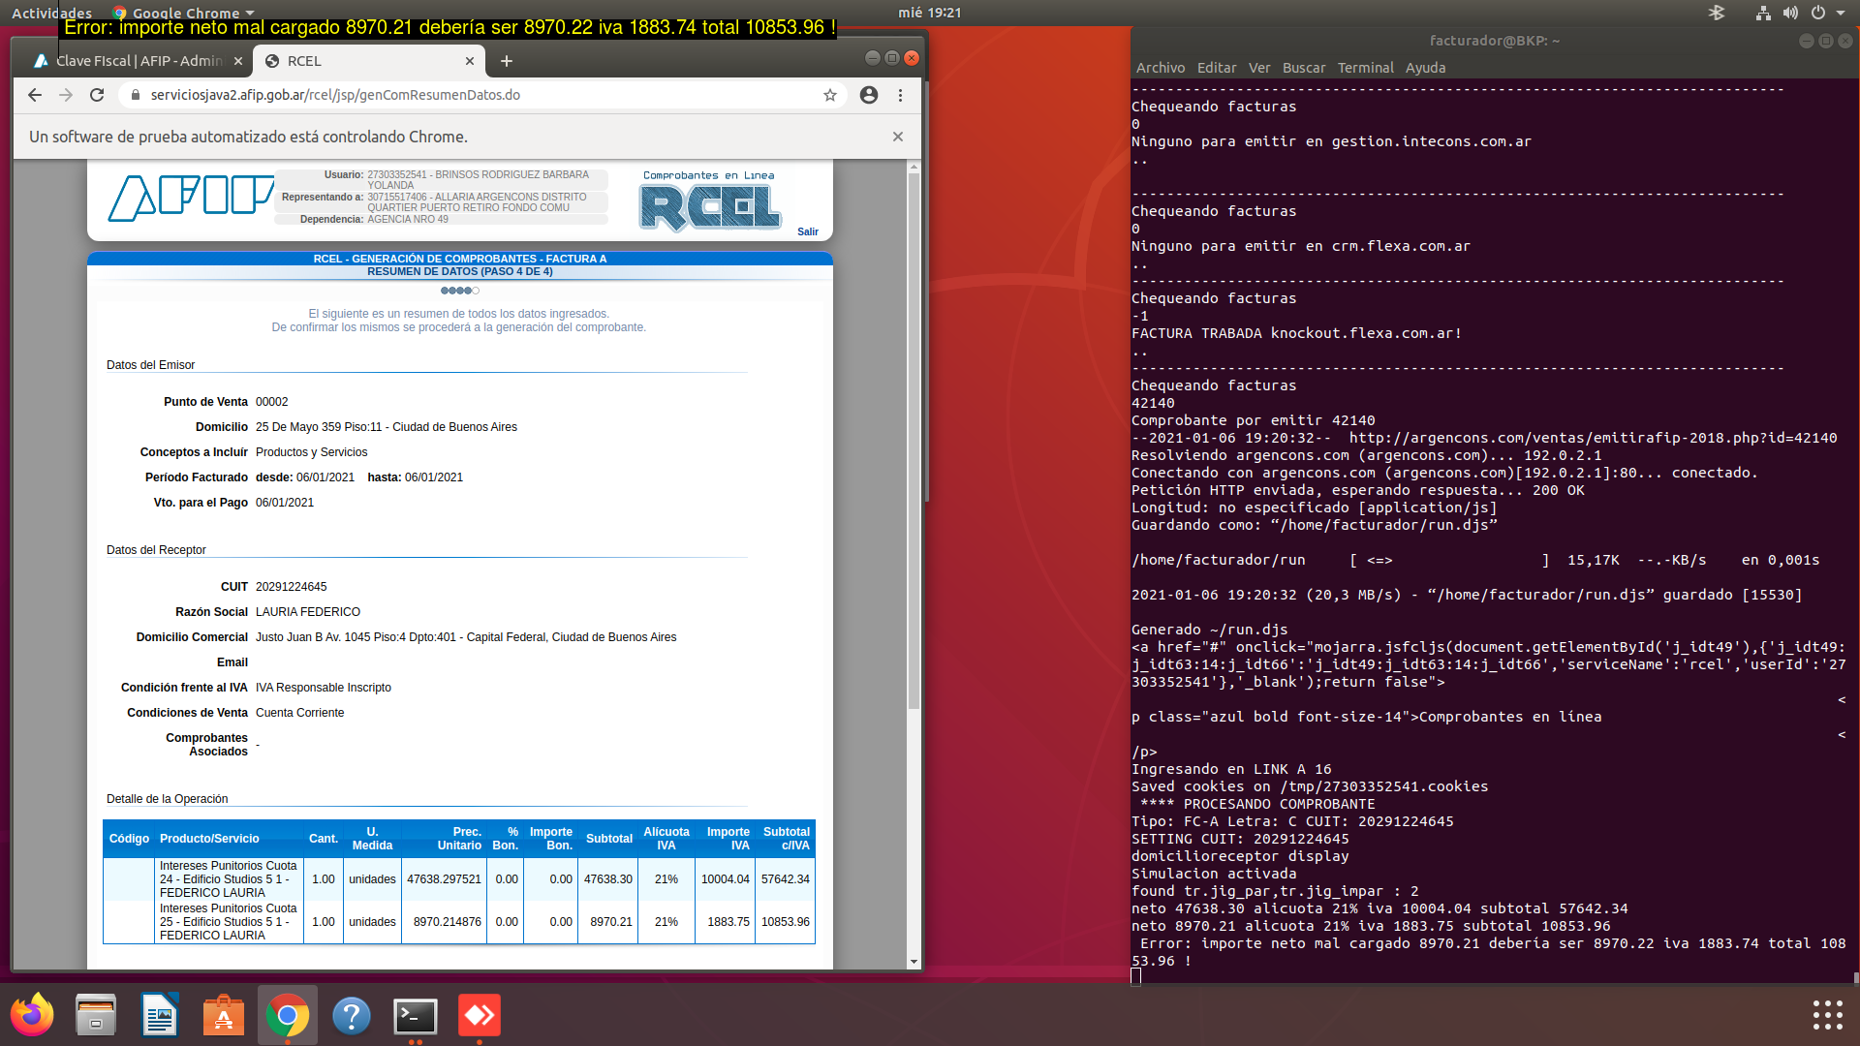Click the Subtotal value 8970.21
Image resolution: width=1860 pixels, height=1046 pixels.
(x=611, y=922)
